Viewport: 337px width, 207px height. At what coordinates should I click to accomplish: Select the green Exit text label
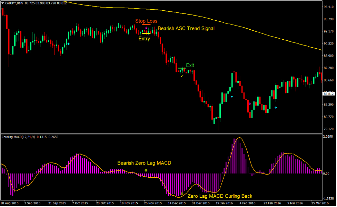point(190,65)
